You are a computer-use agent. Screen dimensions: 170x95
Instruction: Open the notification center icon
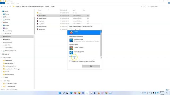[167, 93]
